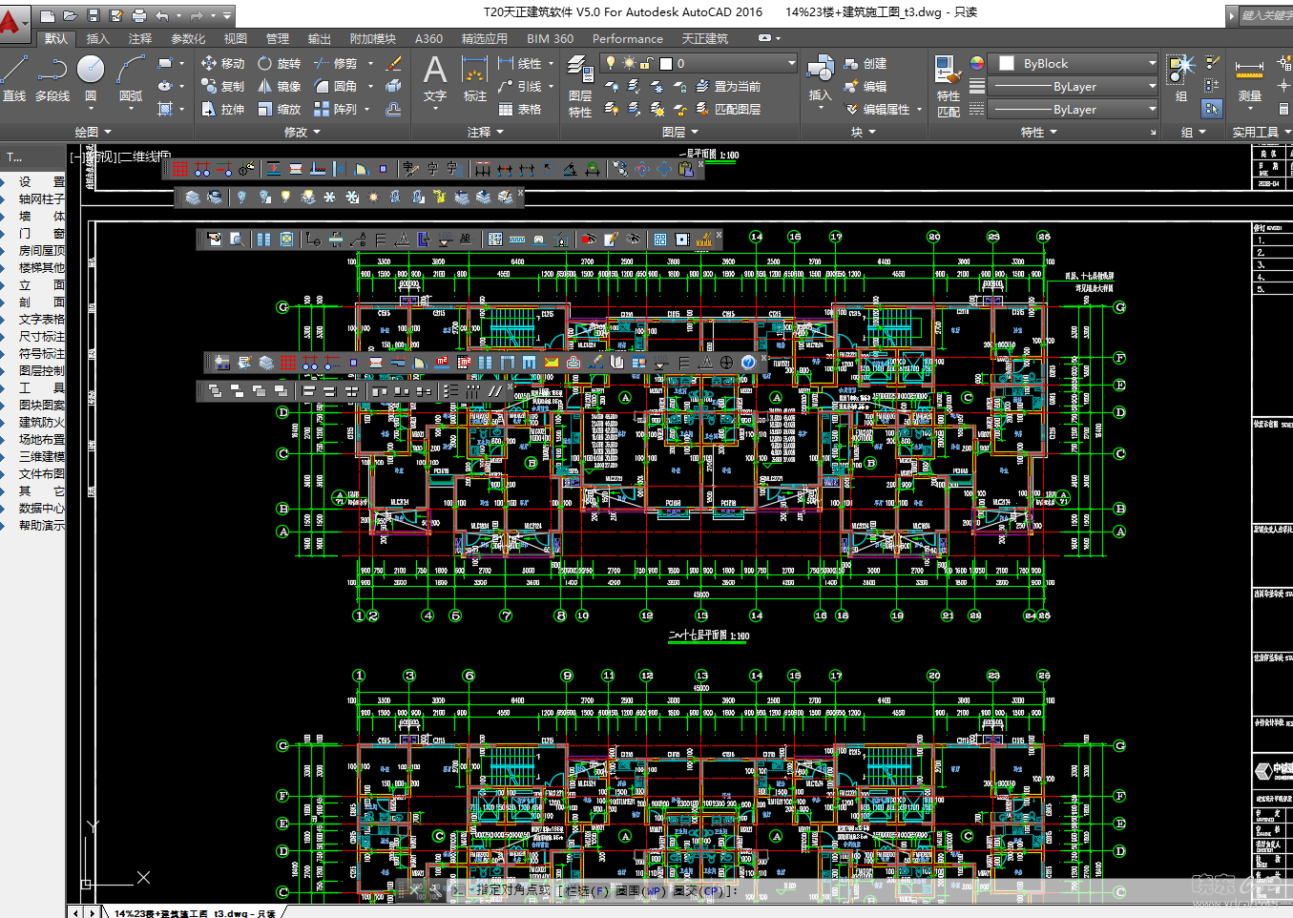The width and height of the screenshot is (1293, 918).
Task: Select the 圆 (Circle) tool
Action: click(91, 78)
